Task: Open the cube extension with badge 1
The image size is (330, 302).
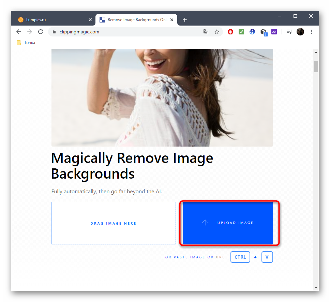Action: [264, 32]
